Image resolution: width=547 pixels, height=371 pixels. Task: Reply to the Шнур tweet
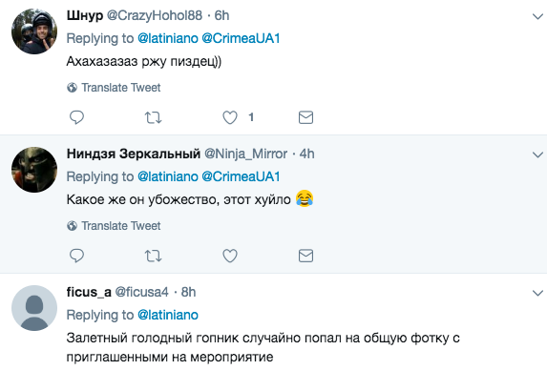[76, 117]
